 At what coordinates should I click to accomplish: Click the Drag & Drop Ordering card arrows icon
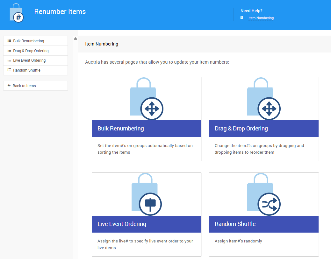269,109
